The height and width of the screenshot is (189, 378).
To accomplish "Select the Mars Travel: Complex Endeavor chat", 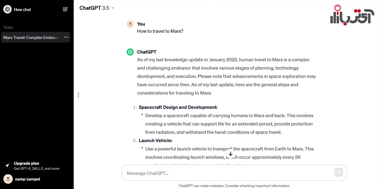I will tap(31, 37).
